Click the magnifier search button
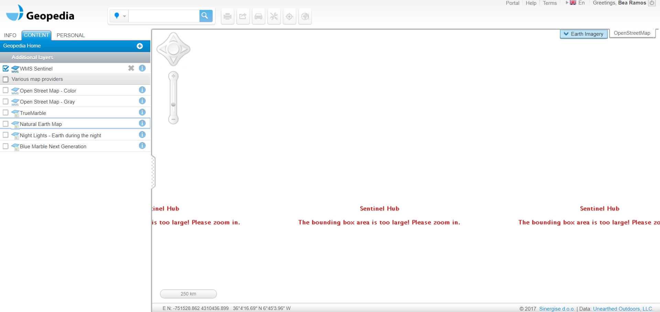660x312 pixels. click(x=205, y=16)
